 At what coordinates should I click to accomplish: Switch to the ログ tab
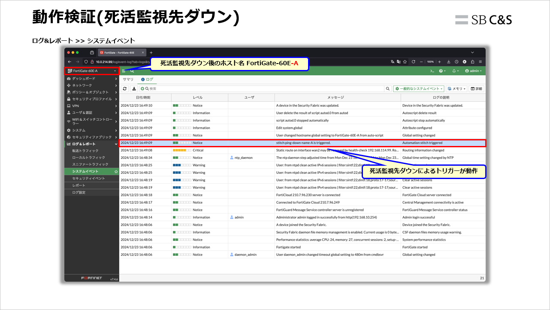pyautogui.click(x=147, y=79)
